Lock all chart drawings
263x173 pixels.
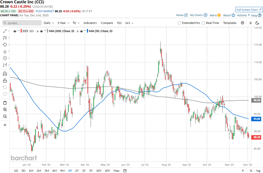pyautogui.click(x=5, y=81)
